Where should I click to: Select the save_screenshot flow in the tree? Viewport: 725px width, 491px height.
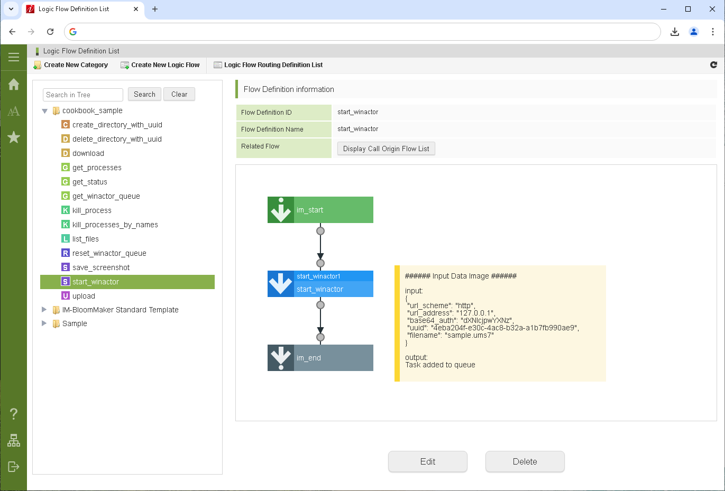[x=101, y=267]
